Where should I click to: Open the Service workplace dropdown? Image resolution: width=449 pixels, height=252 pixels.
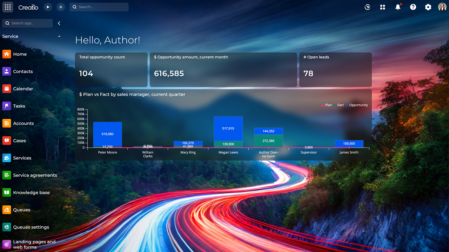pyautogui.click(x=32, y=36)
